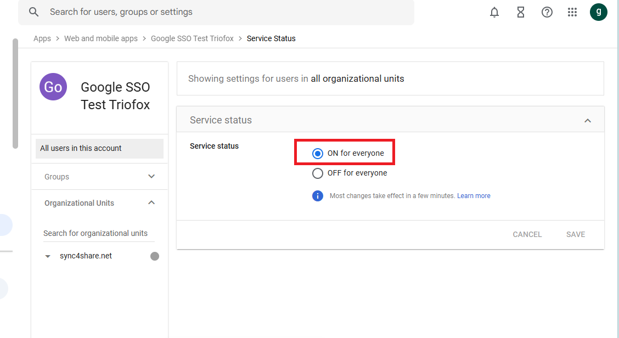Click the purple Go app icon
Viewport: 619px width, 338px height.
53,87
